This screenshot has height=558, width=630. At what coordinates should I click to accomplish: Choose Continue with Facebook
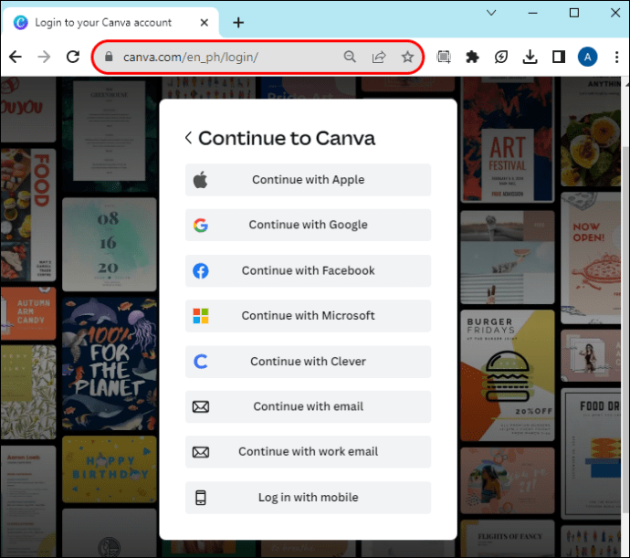click(309, 270)
